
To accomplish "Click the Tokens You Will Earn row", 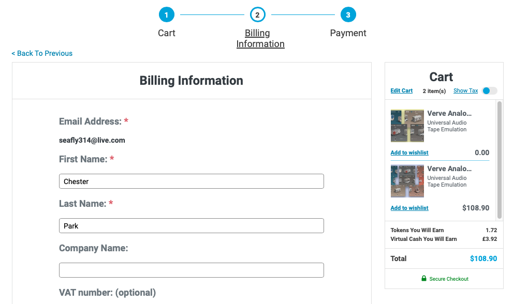I will pyautogui.click(x=444, y=230).
